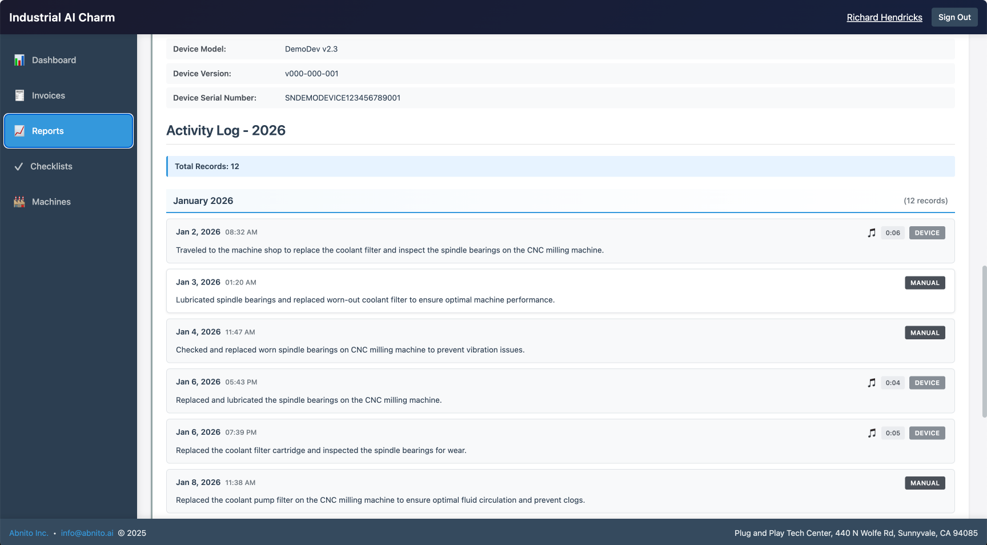
Task: Open the Invoices icon in the sidebar
Action: click(x=19, y=95)
